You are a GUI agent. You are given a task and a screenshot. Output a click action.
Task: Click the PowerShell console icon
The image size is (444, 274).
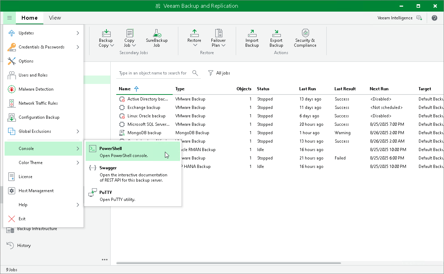point(93,149)
